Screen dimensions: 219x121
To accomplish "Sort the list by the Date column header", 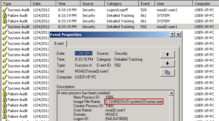I will click(44, 4).
